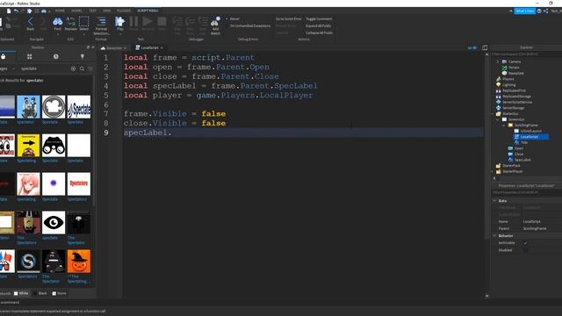Open the Marketplace tab in Toolbox
The image size is (562, 316).
coord(4,56)
